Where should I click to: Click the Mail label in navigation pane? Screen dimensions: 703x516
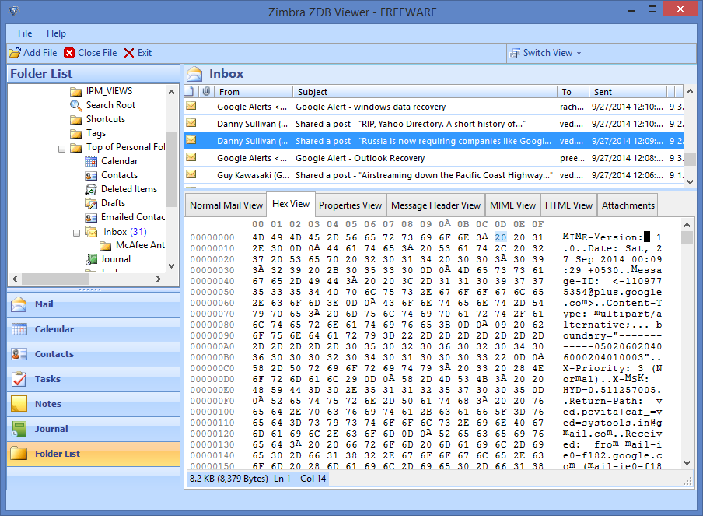(44, 304)
